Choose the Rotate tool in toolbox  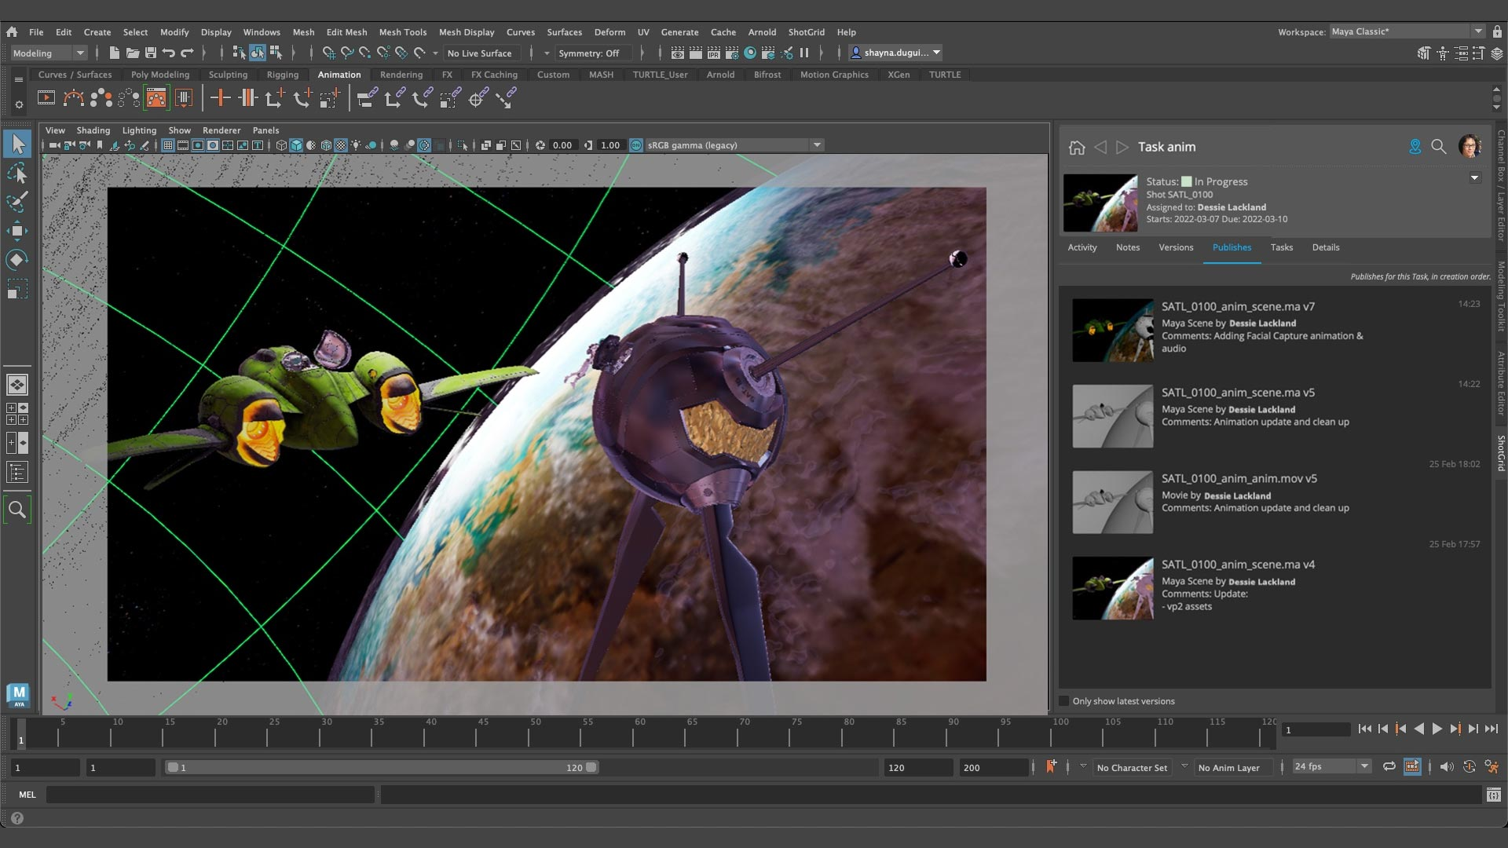[17, 259]
